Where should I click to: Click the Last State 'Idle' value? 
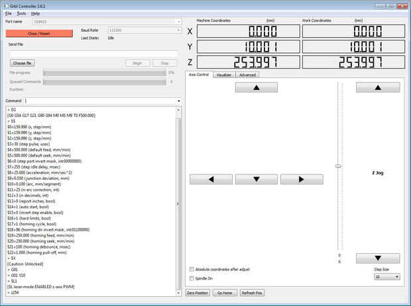coord(111,38)
